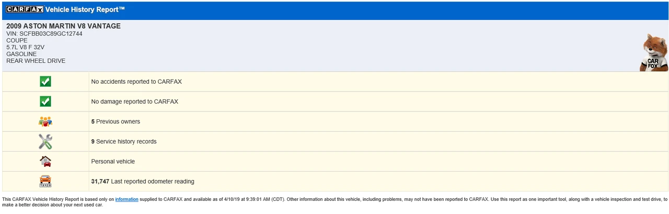Image resolution: width=669 pixels, height=214 pixels.
Task: Click the 'GASOLINE' fuel type text
Action: click(21, 54)
